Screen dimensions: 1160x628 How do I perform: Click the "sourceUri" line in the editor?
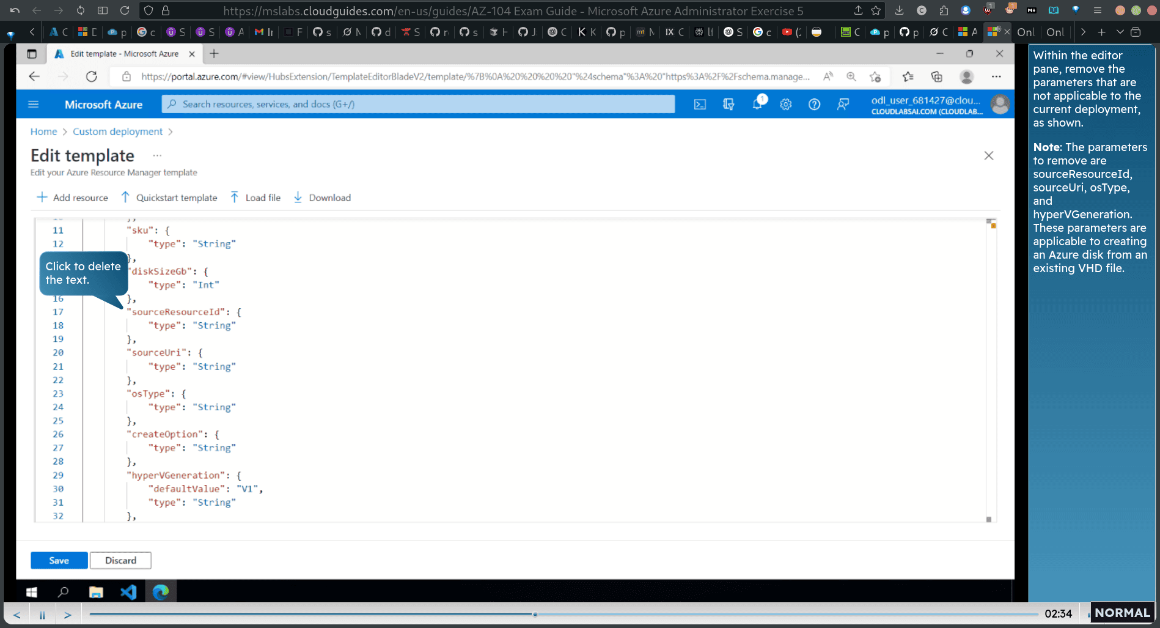pos(164,353)
